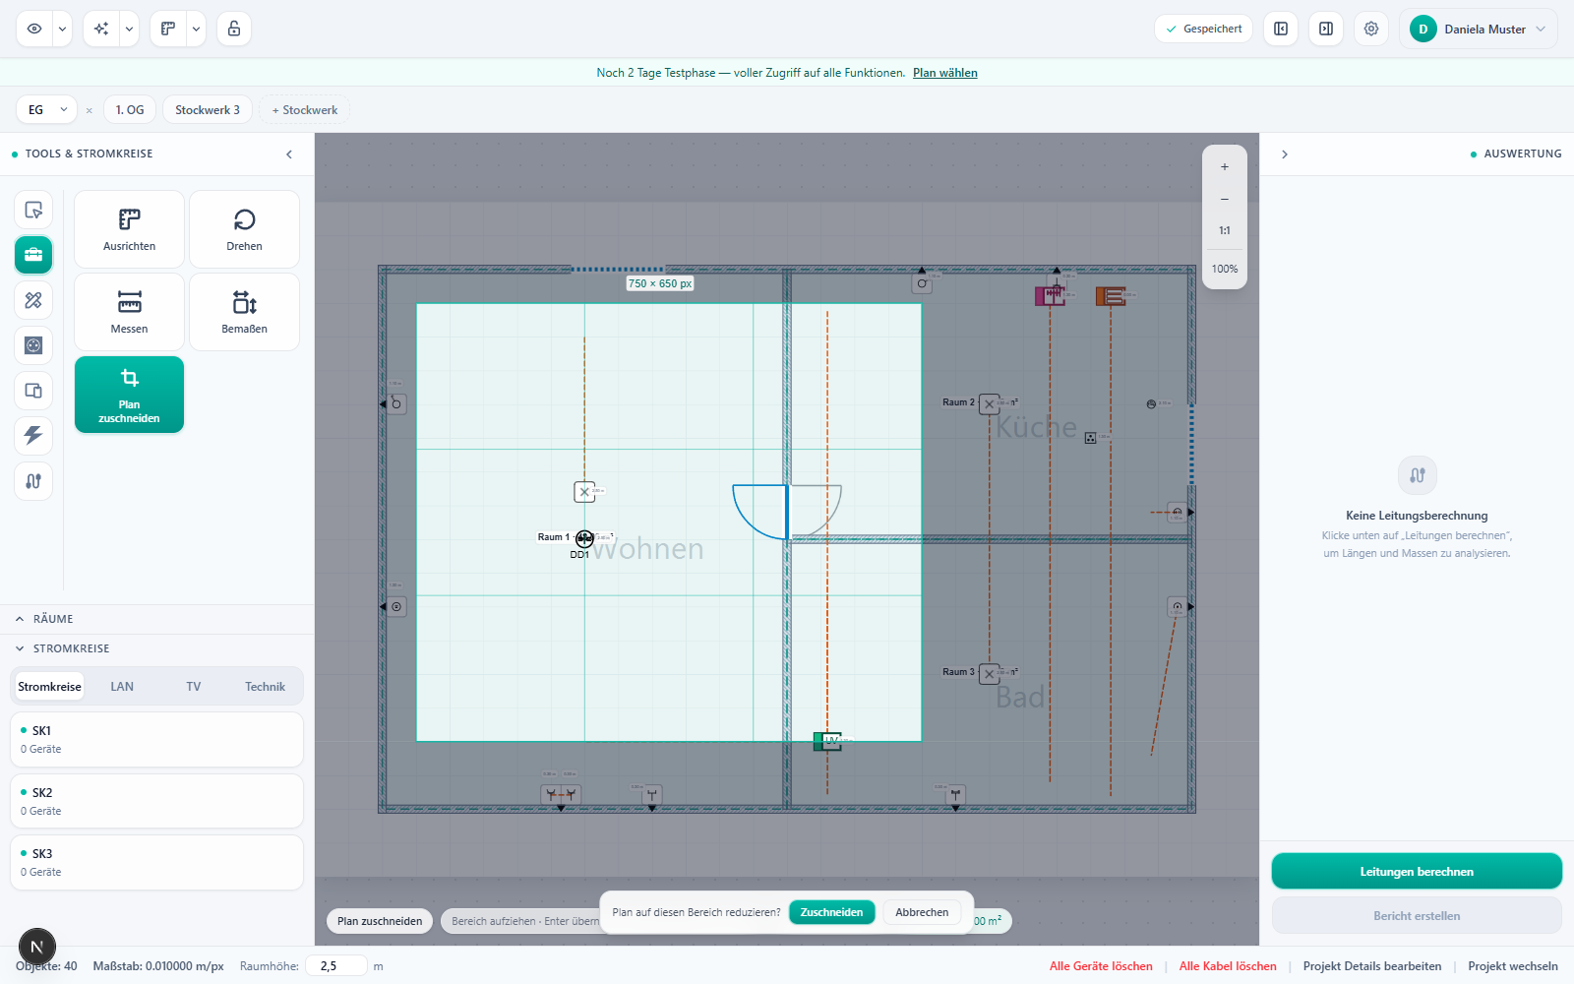Select the screens devices icon in sidebar
The height and width of the screenshot is (984, 1574).
pyautogui.click(x=33, y=391)
